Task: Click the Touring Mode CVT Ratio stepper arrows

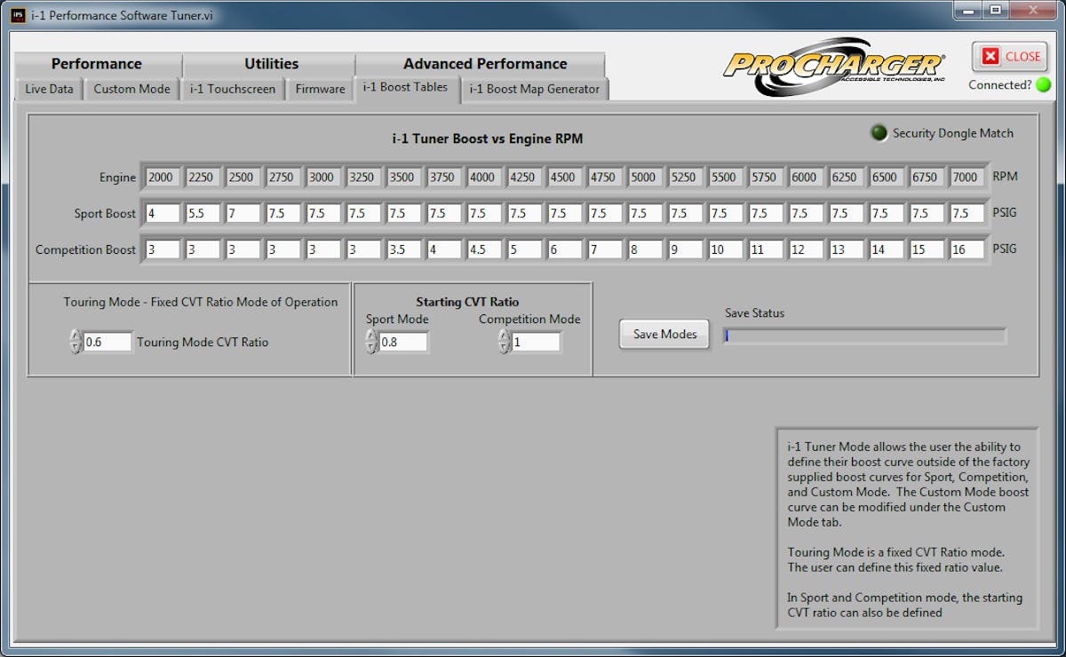Action: (76, 342)
